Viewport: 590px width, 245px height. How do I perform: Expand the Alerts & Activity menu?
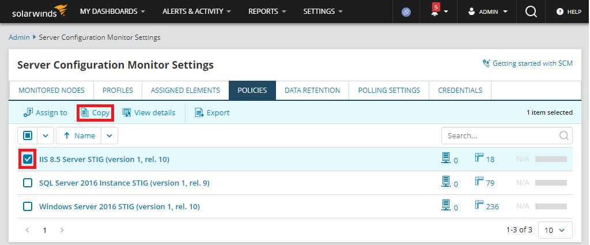(197, 12)
